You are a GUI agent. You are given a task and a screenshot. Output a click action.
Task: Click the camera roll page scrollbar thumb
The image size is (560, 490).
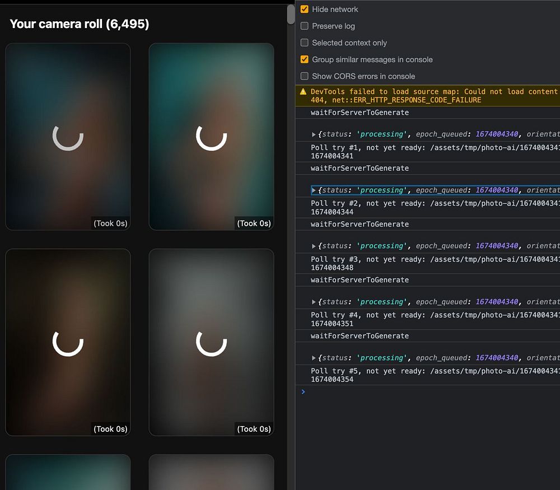[291, 15]
